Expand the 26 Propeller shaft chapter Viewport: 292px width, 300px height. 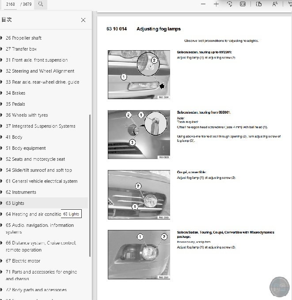1,38
